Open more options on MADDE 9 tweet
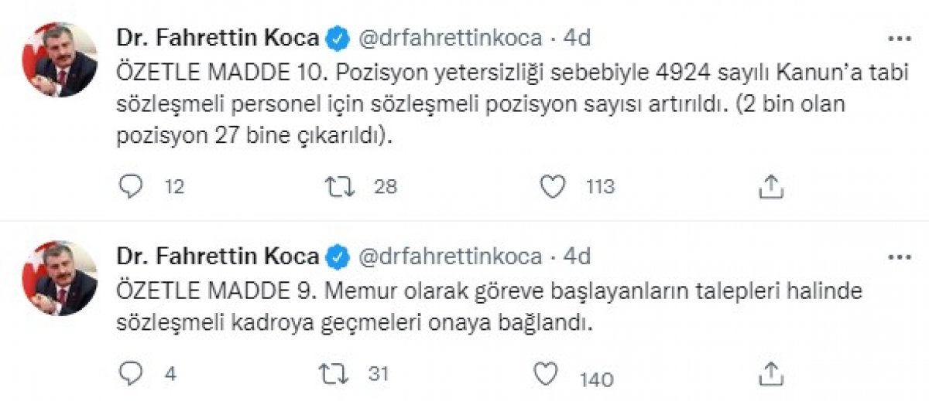Image resolution: width=929 pixels, height=401 pixels. tap(898, 257)
